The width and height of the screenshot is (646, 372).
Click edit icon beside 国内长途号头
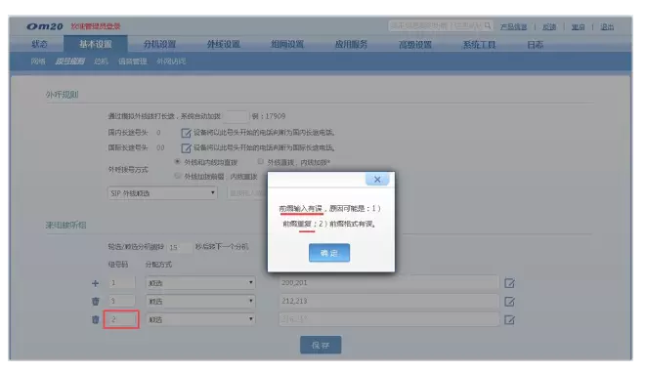(186, 133)
